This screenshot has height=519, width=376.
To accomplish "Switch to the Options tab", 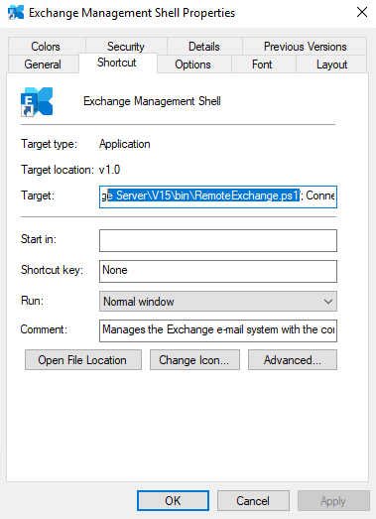I will (x=193, y=65).
